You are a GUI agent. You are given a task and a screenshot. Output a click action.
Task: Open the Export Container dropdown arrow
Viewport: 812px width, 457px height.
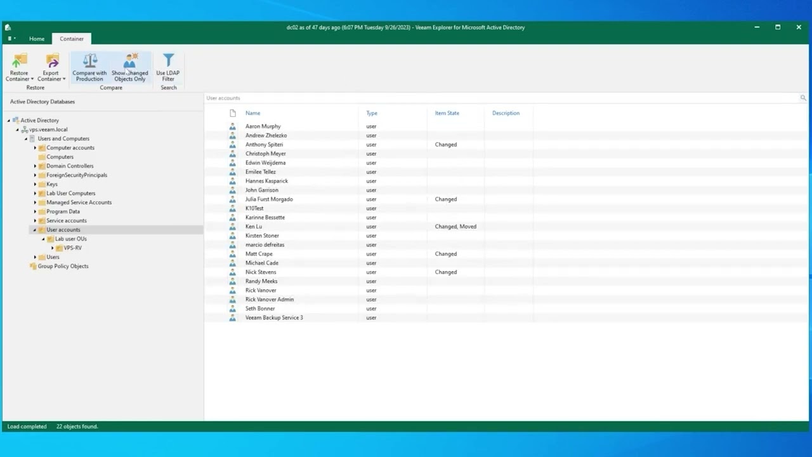[x=64, y=79]
